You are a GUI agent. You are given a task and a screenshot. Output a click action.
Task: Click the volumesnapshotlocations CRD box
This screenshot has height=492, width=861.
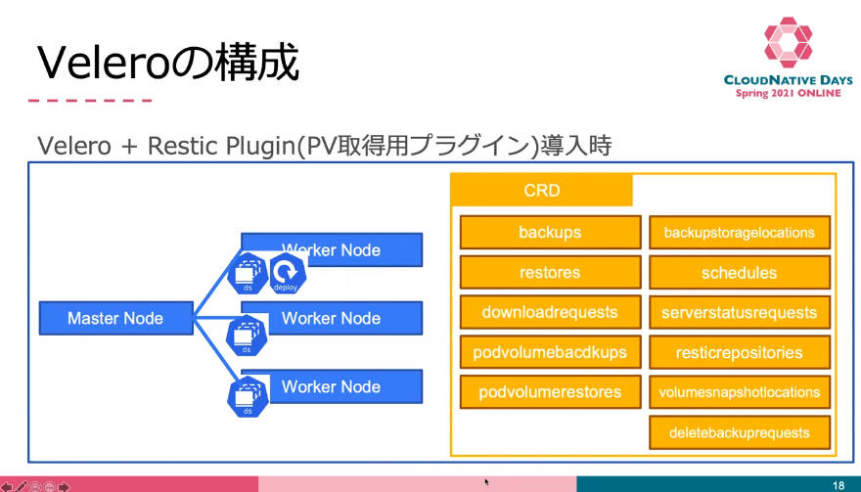(740, 392)
